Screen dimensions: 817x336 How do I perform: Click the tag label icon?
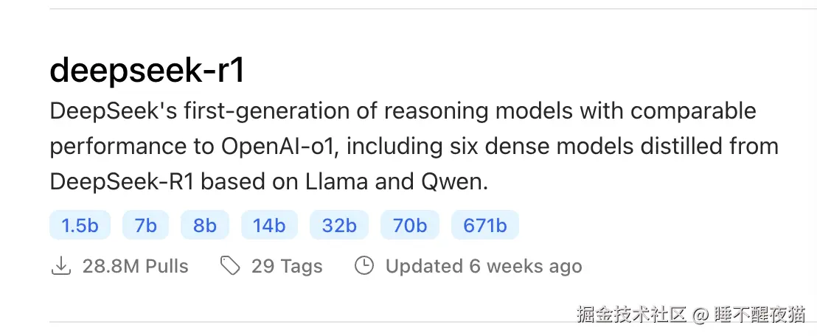tap(230, 266)
